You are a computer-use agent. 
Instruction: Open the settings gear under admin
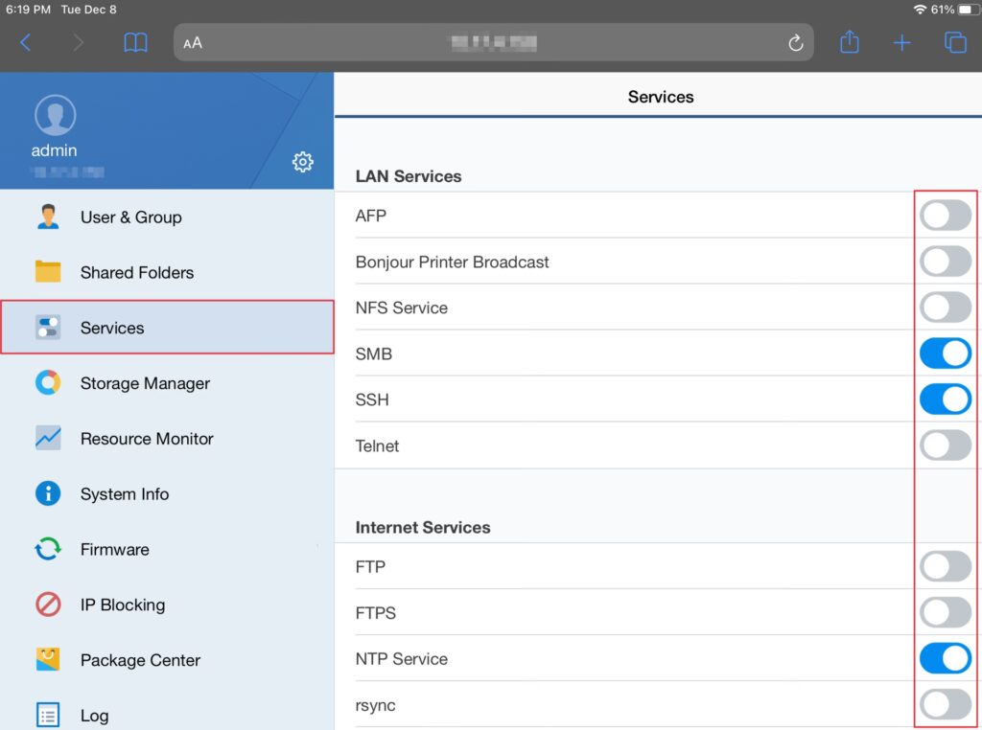tap(302, 162)
